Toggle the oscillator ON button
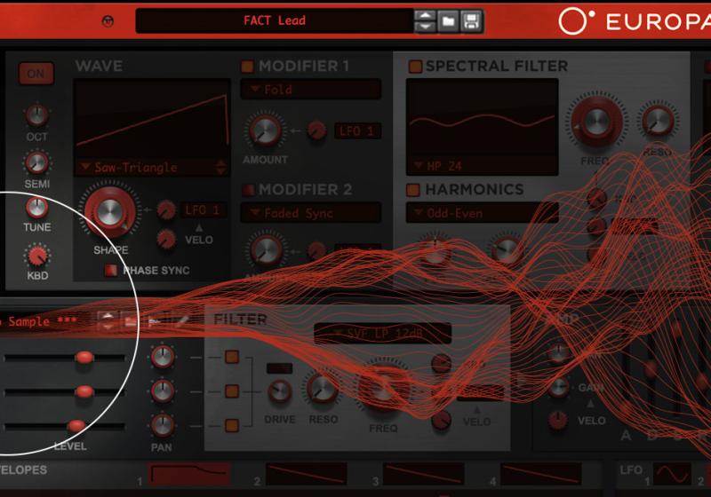Image resolution: width=711 pixels, height=497 pixels. pyautogui.click(x=36, y=74)
